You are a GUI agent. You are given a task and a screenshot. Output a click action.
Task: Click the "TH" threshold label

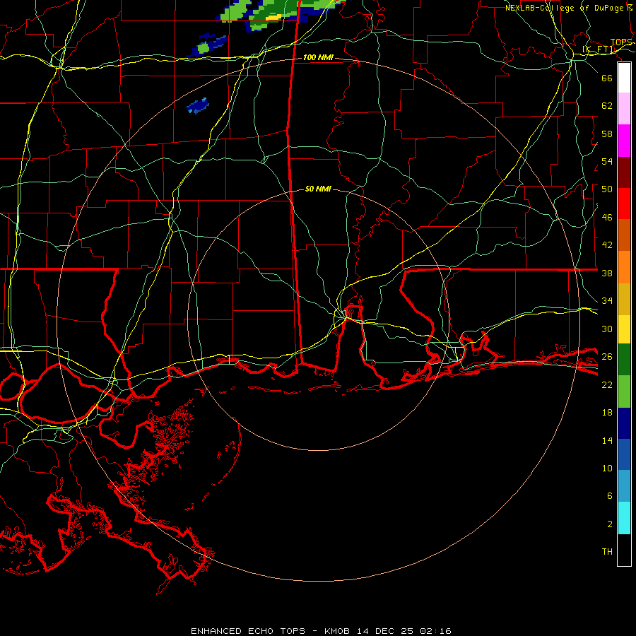pyautogui.click(x=607, y=552)
